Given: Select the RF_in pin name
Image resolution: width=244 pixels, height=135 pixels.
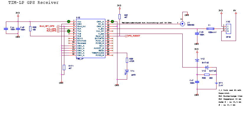Looking at the screenshot, I should [101, 24].
